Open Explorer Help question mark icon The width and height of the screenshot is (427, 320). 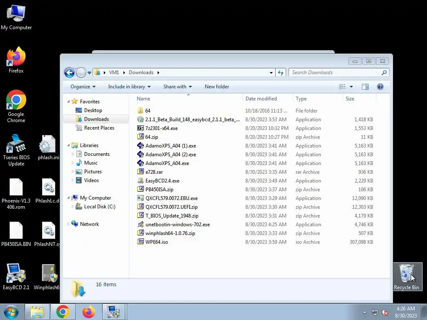380,87
